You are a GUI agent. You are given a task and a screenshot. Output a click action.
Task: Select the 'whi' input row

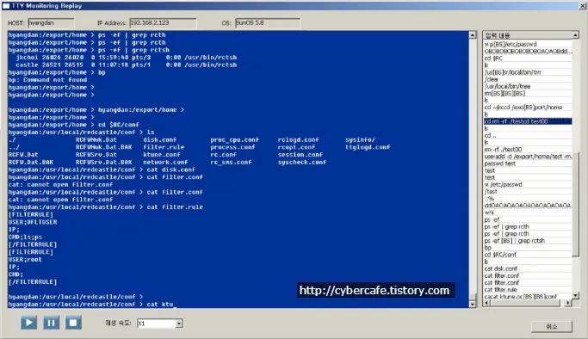tap(528, 213)
